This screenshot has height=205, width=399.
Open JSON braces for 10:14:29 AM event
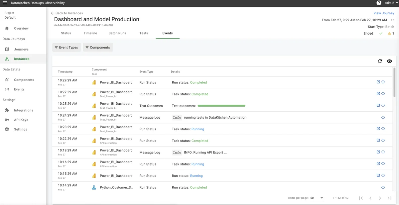coord(383,187)
